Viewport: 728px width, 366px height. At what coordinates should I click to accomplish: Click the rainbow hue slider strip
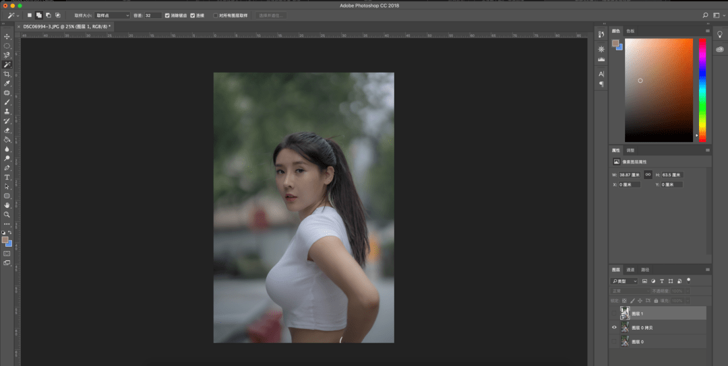coord(702,89)
